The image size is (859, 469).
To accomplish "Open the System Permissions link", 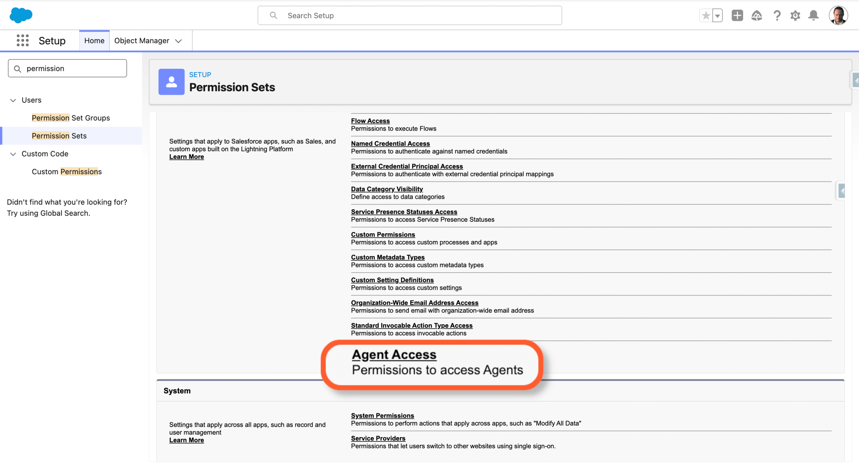I will coord(382,416).
